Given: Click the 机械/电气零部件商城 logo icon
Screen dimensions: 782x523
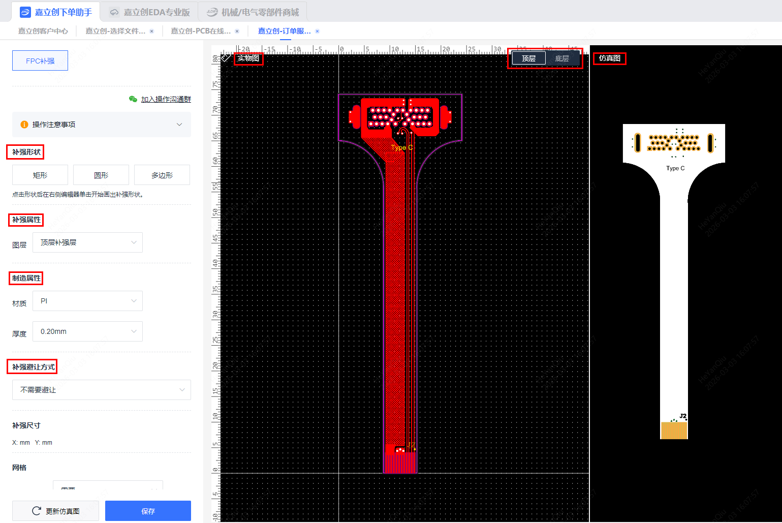Looking at the screenshot, I should [x=212, y=12].
